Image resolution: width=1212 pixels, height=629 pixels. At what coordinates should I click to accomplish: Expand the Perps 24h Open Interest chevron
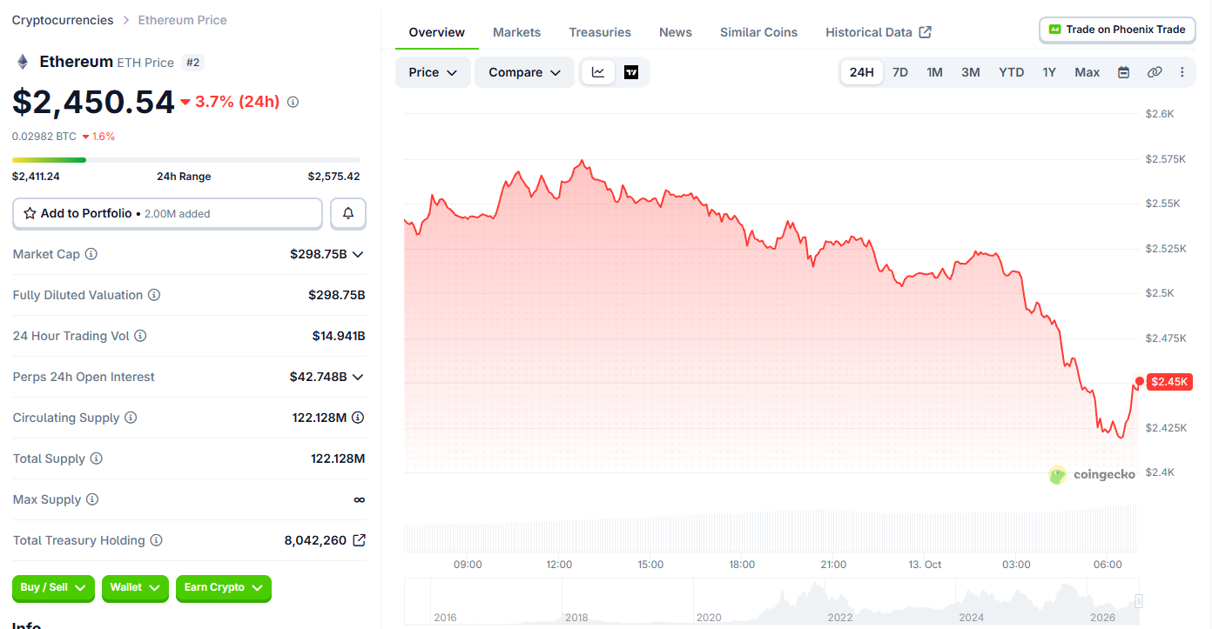tap(357, 377)
